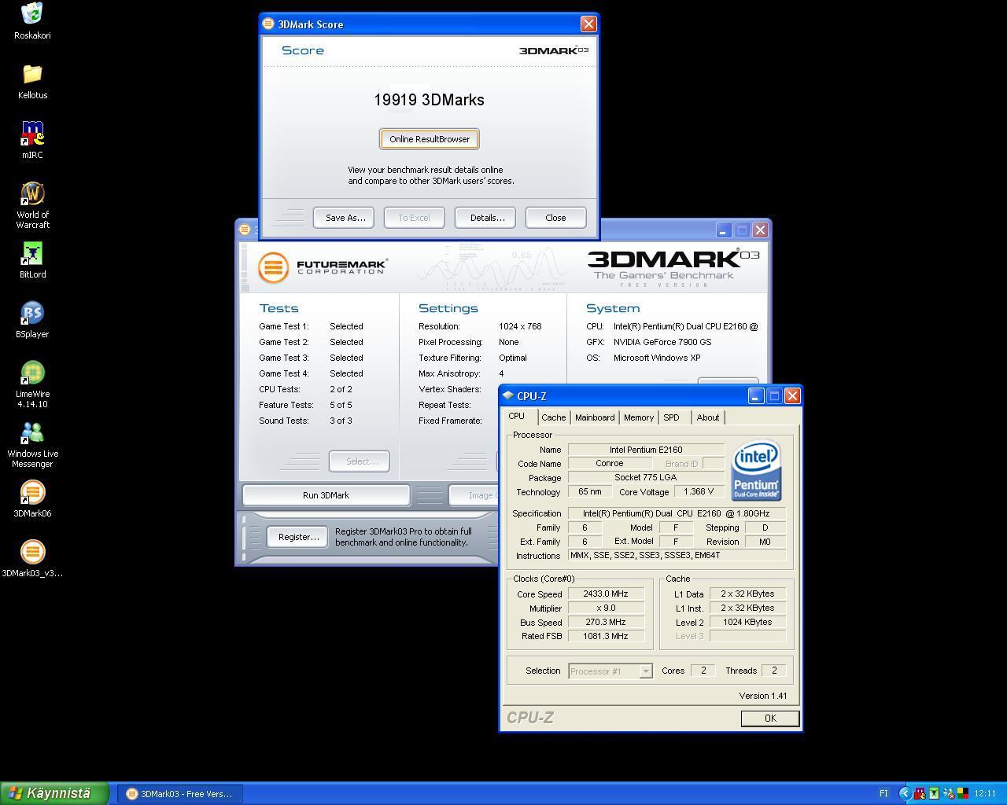This screenshot has width=1007, height=805.
Task: Click the Socket 775 LGA package field
Action: (x=646, y=478)
